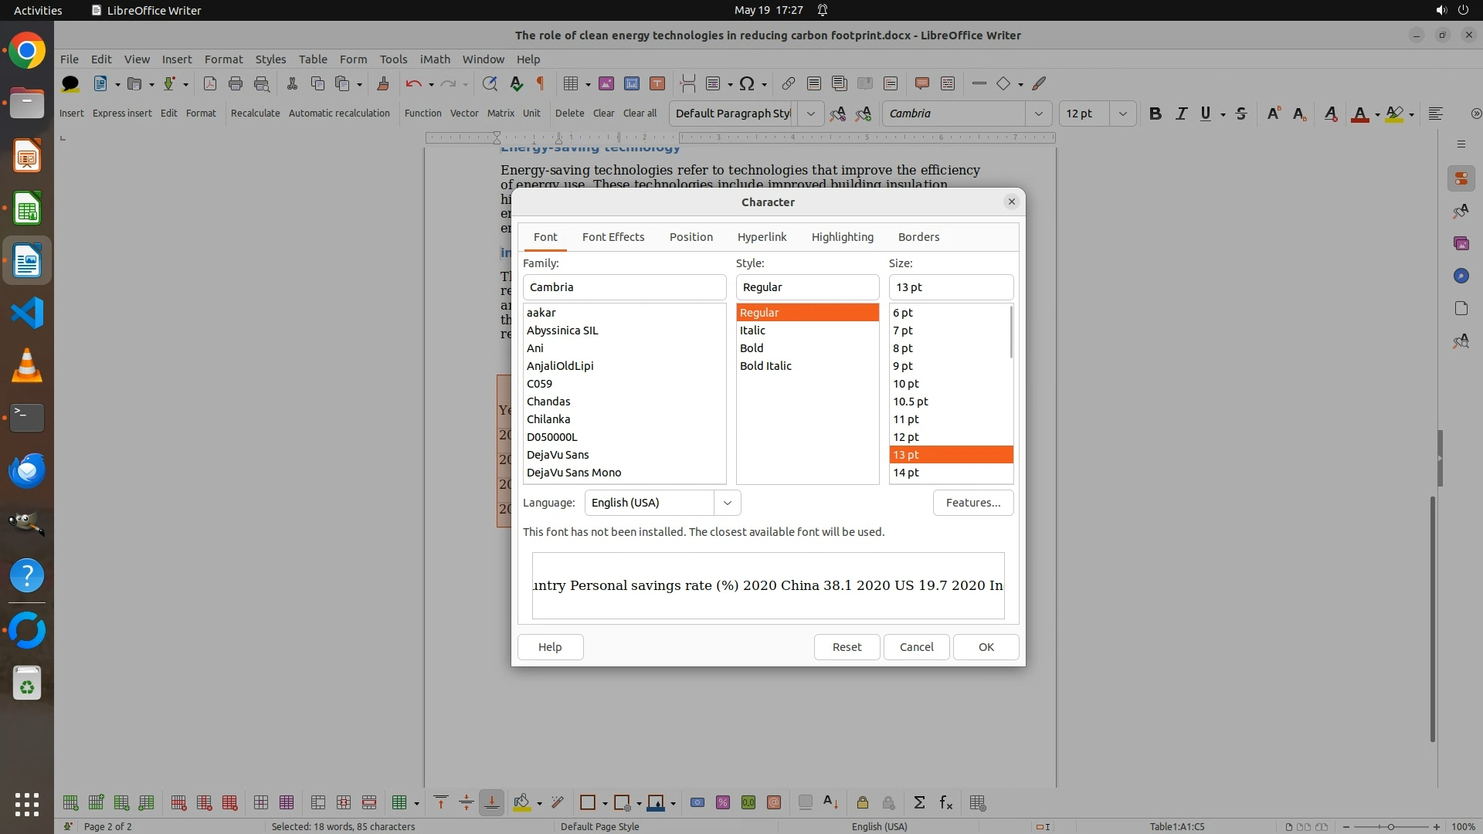Click the Strikethrough icon in toolbar
This screenshot has height=834, width=1483.
click(1241, 114)
